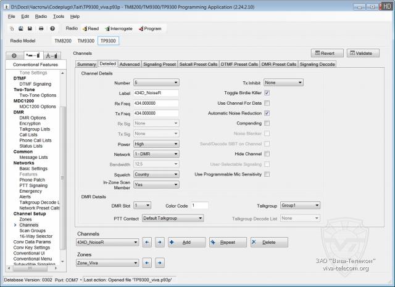Click the Save toolbar icon

(x=30, y=28)
